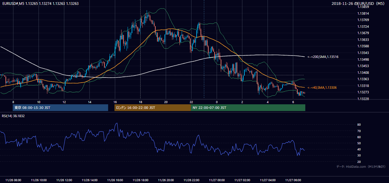The image size is (389, 183).
Task: Click the 11/26 10:00 date label
Action: point(39,180)
